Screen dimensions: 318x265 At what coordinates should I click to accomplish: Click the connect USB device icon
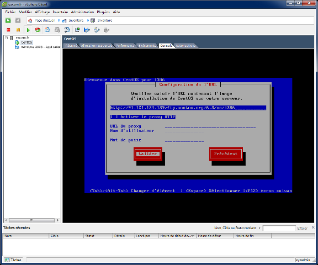point(106,30)
